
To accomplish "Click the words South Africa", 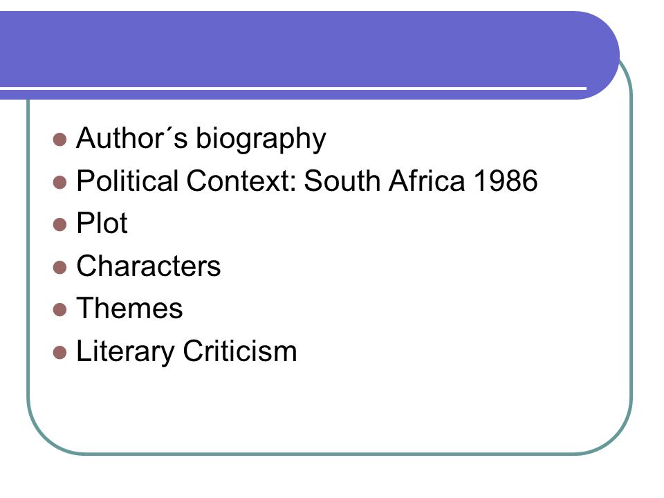I will click(x=385, y=181).
